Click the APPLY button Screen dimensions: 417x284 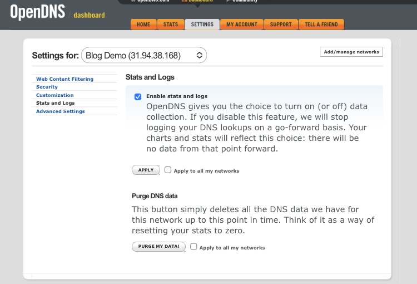click(x=146, y=170)
